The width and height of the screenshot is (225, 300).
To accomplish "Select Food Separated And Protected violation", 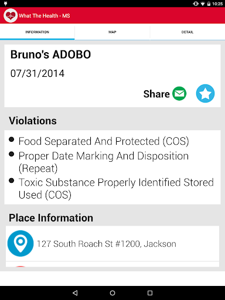I will (104, 141).
